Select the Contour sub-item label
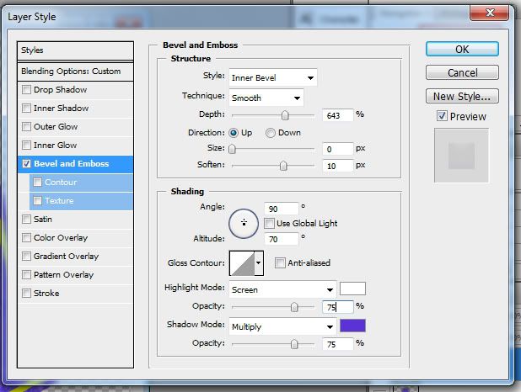Screen dimensions: 521x392 [61, 182]
